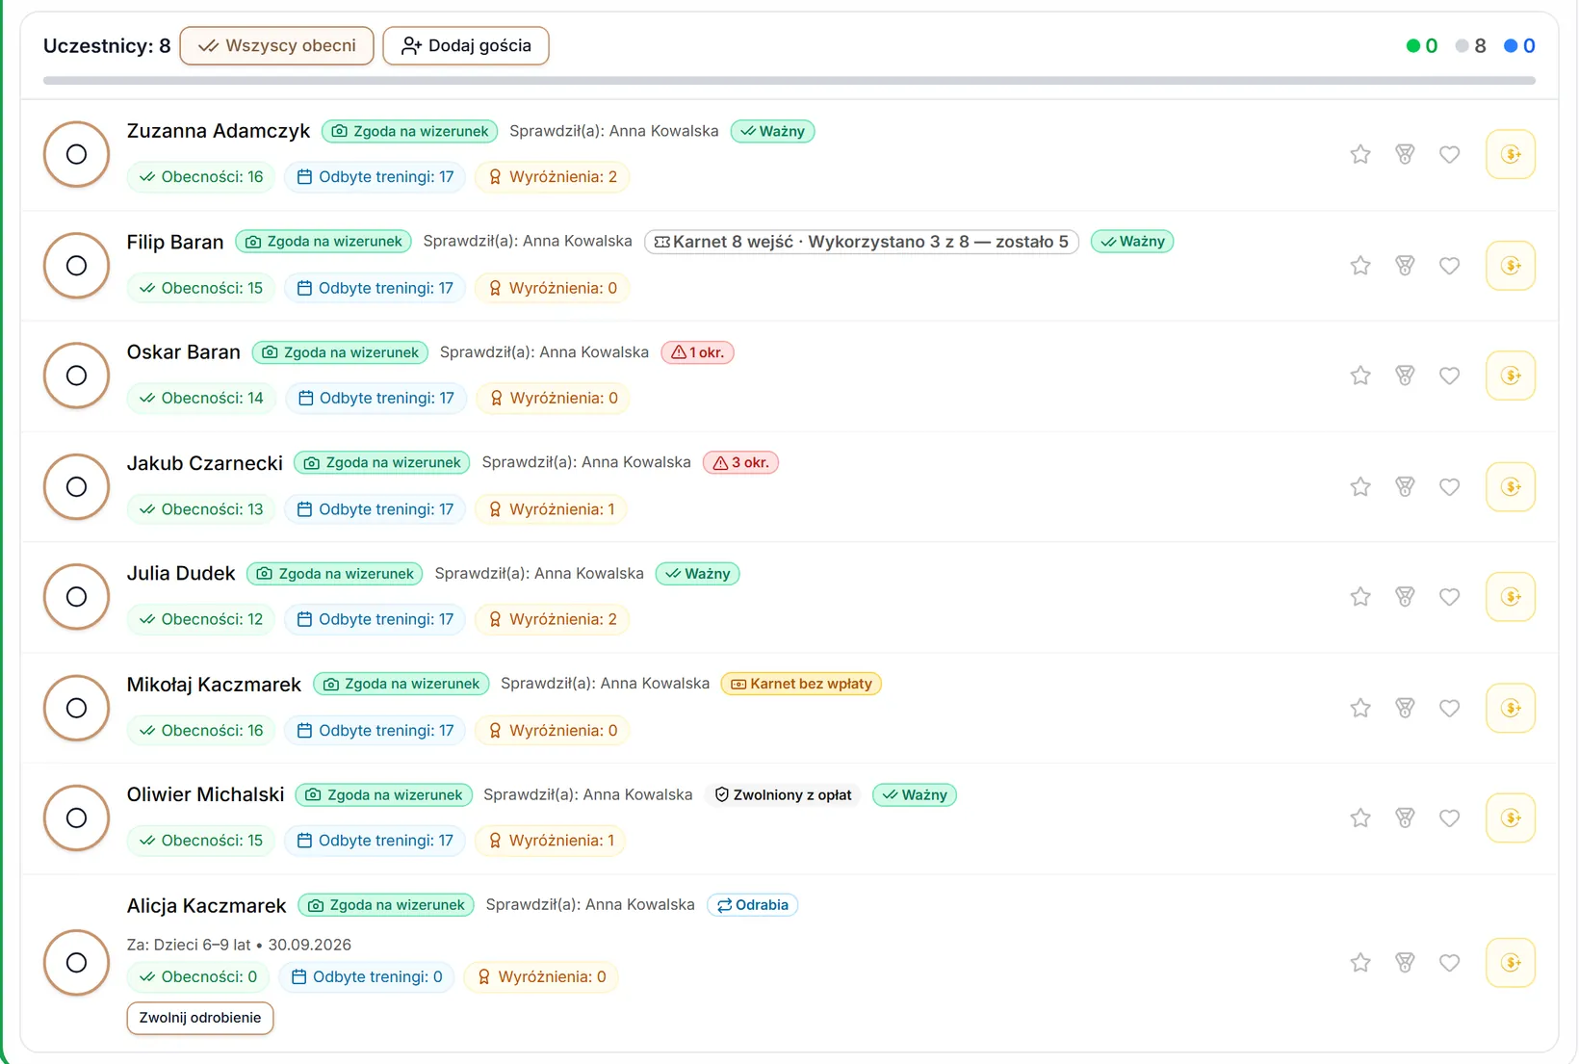Click the Odrabia badge for Alicja
Viewport: 1579px width, 1064px height.
coord(752,905)
